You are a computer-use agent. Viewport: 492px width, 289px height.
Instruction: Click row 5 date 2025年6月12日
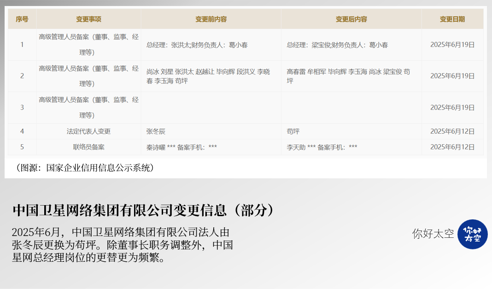(x=452, y=147)
